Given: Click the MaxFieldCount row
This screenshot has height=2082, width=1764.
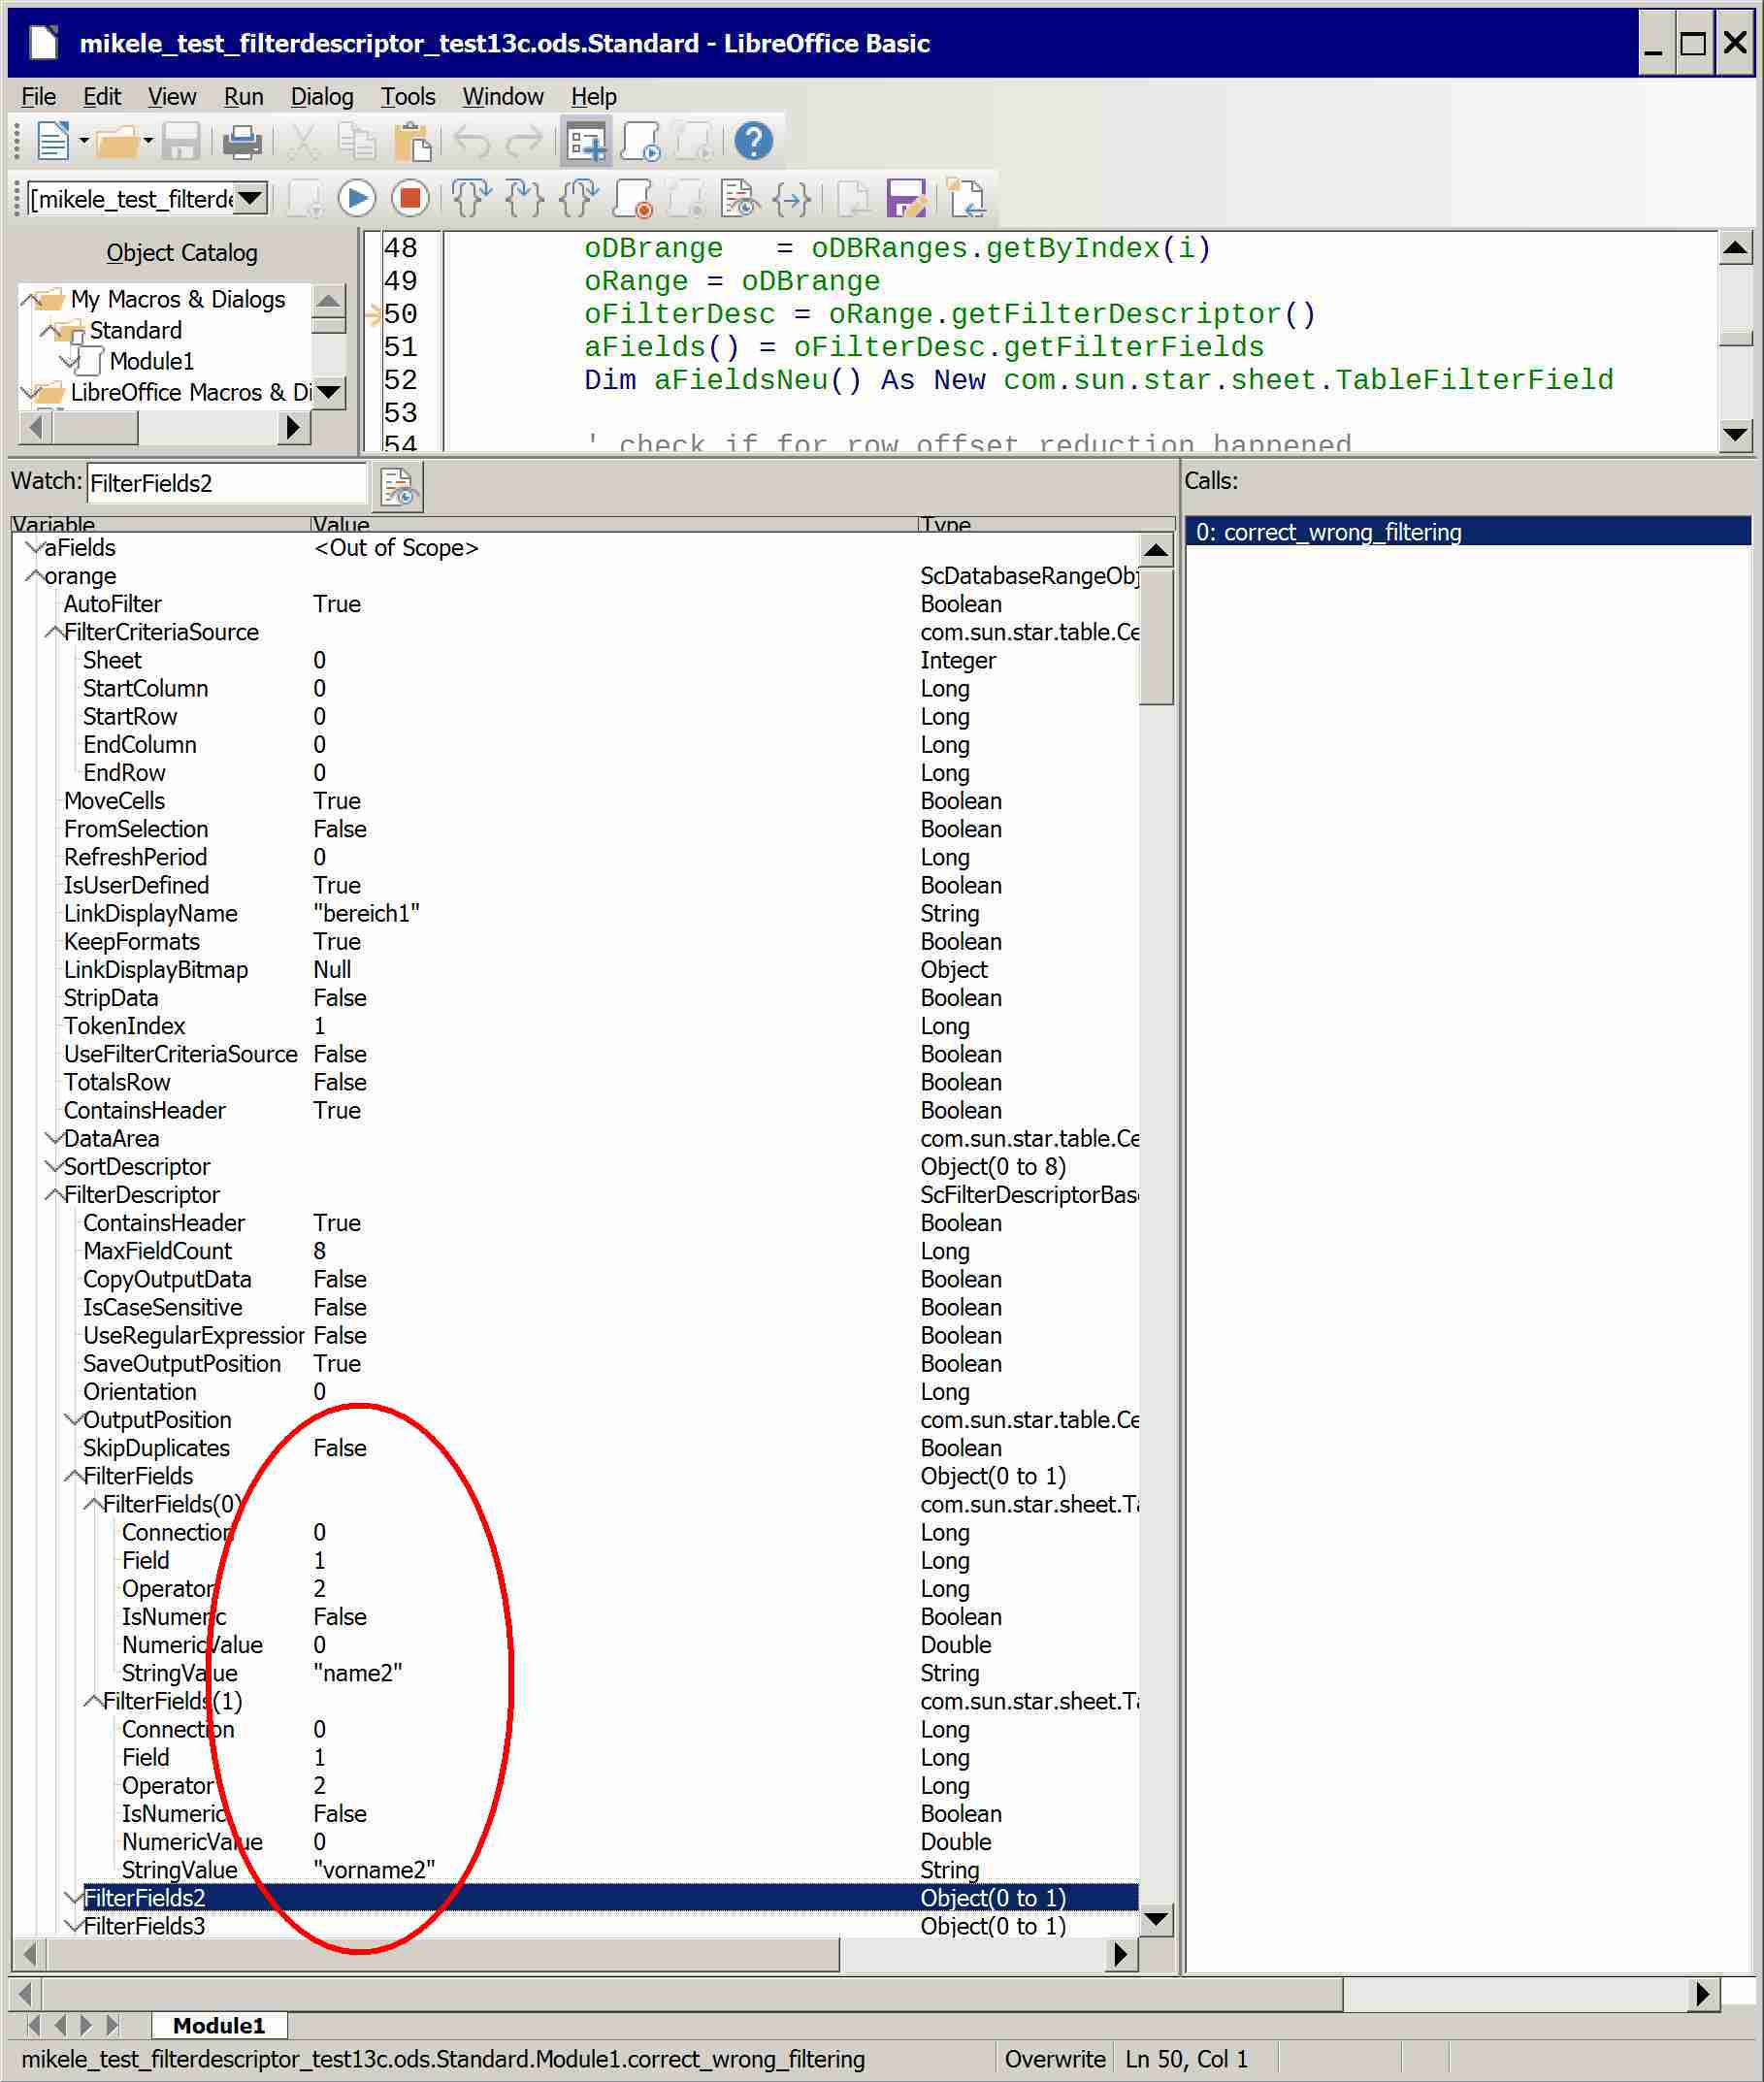Looking at the screenshot, I should point(576,1250).
